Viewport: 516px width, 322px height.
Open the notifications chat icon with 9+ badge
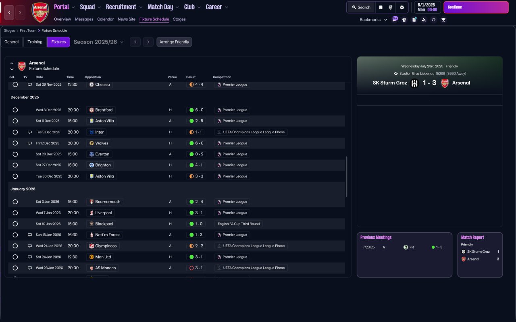[x=395, y=19]
